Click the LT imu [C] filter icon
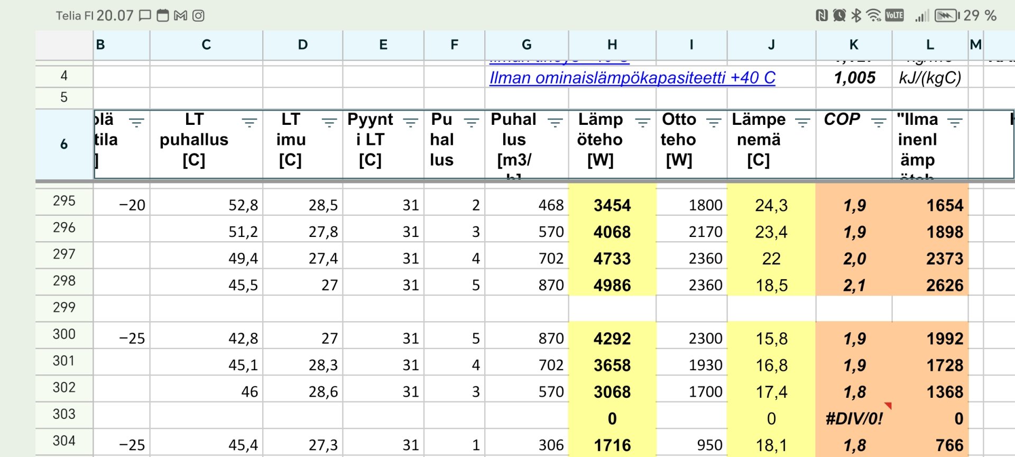Image resolution: width=1015 pixels, height=457 pixels. click(329, 123)
